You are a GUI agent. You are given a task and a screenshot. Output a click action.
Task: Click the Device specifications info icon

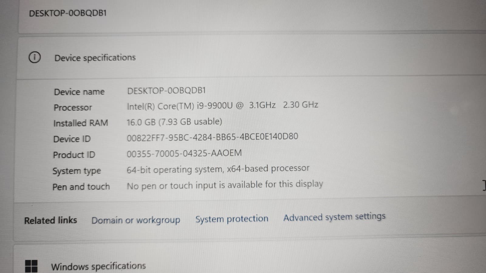click(x=34, y=57)
